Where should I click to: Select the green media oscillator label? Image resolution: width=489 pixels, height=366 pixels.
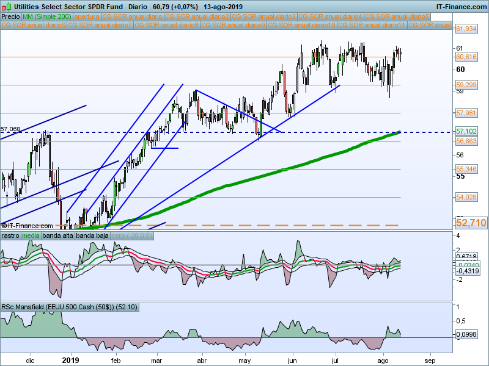coord(31,235)
